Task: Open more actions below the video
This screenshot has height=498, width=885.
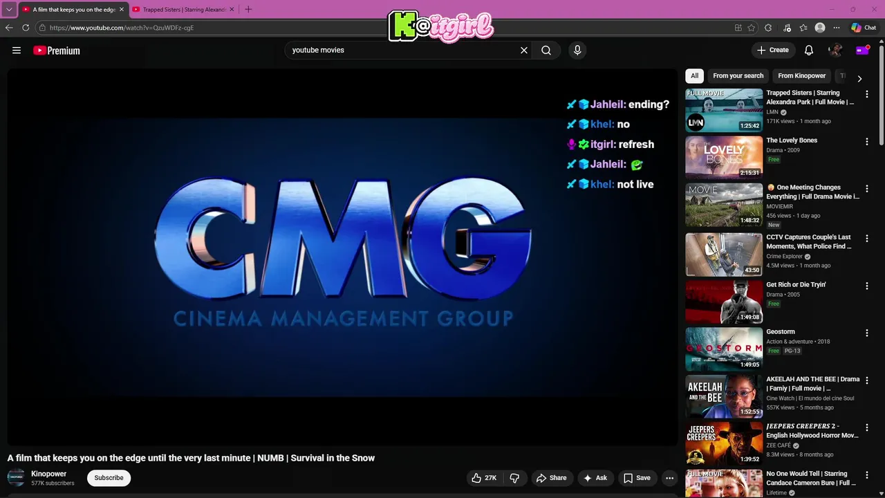Action: [x=669, y=478]
